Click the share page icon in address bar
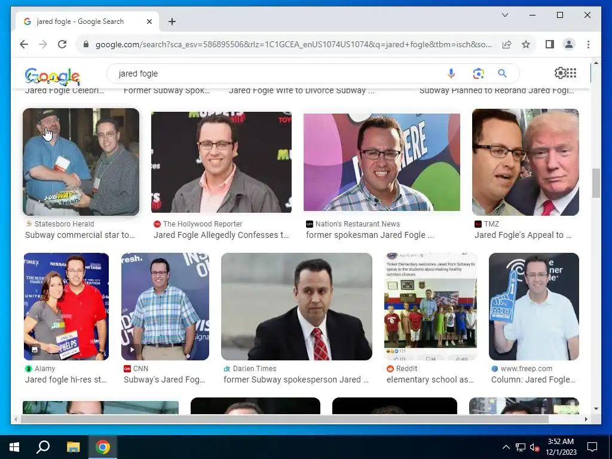 point(507,44)
